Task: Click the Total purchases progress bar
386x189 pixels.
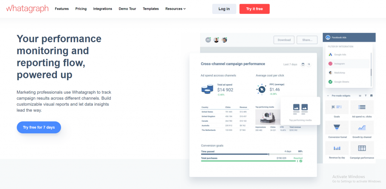Action: (x=249, y=161)
